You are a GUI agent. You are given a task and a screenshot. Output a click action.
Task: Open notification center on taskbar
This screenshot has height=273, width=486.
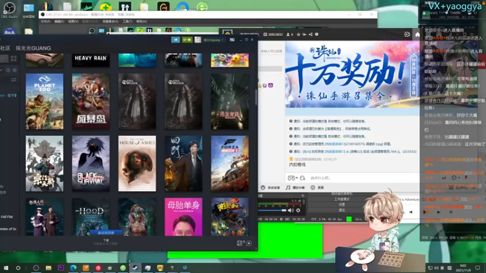pos(477,268)
